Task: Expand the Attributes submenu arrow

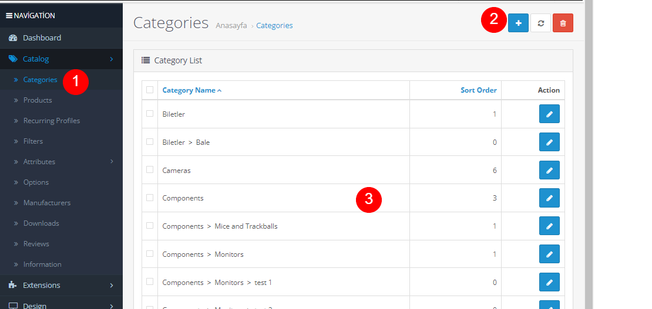Action: tap(112, 161)
